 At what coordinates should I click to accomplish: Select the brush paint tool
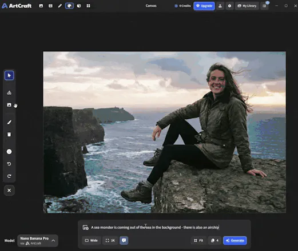coord(9,122)
